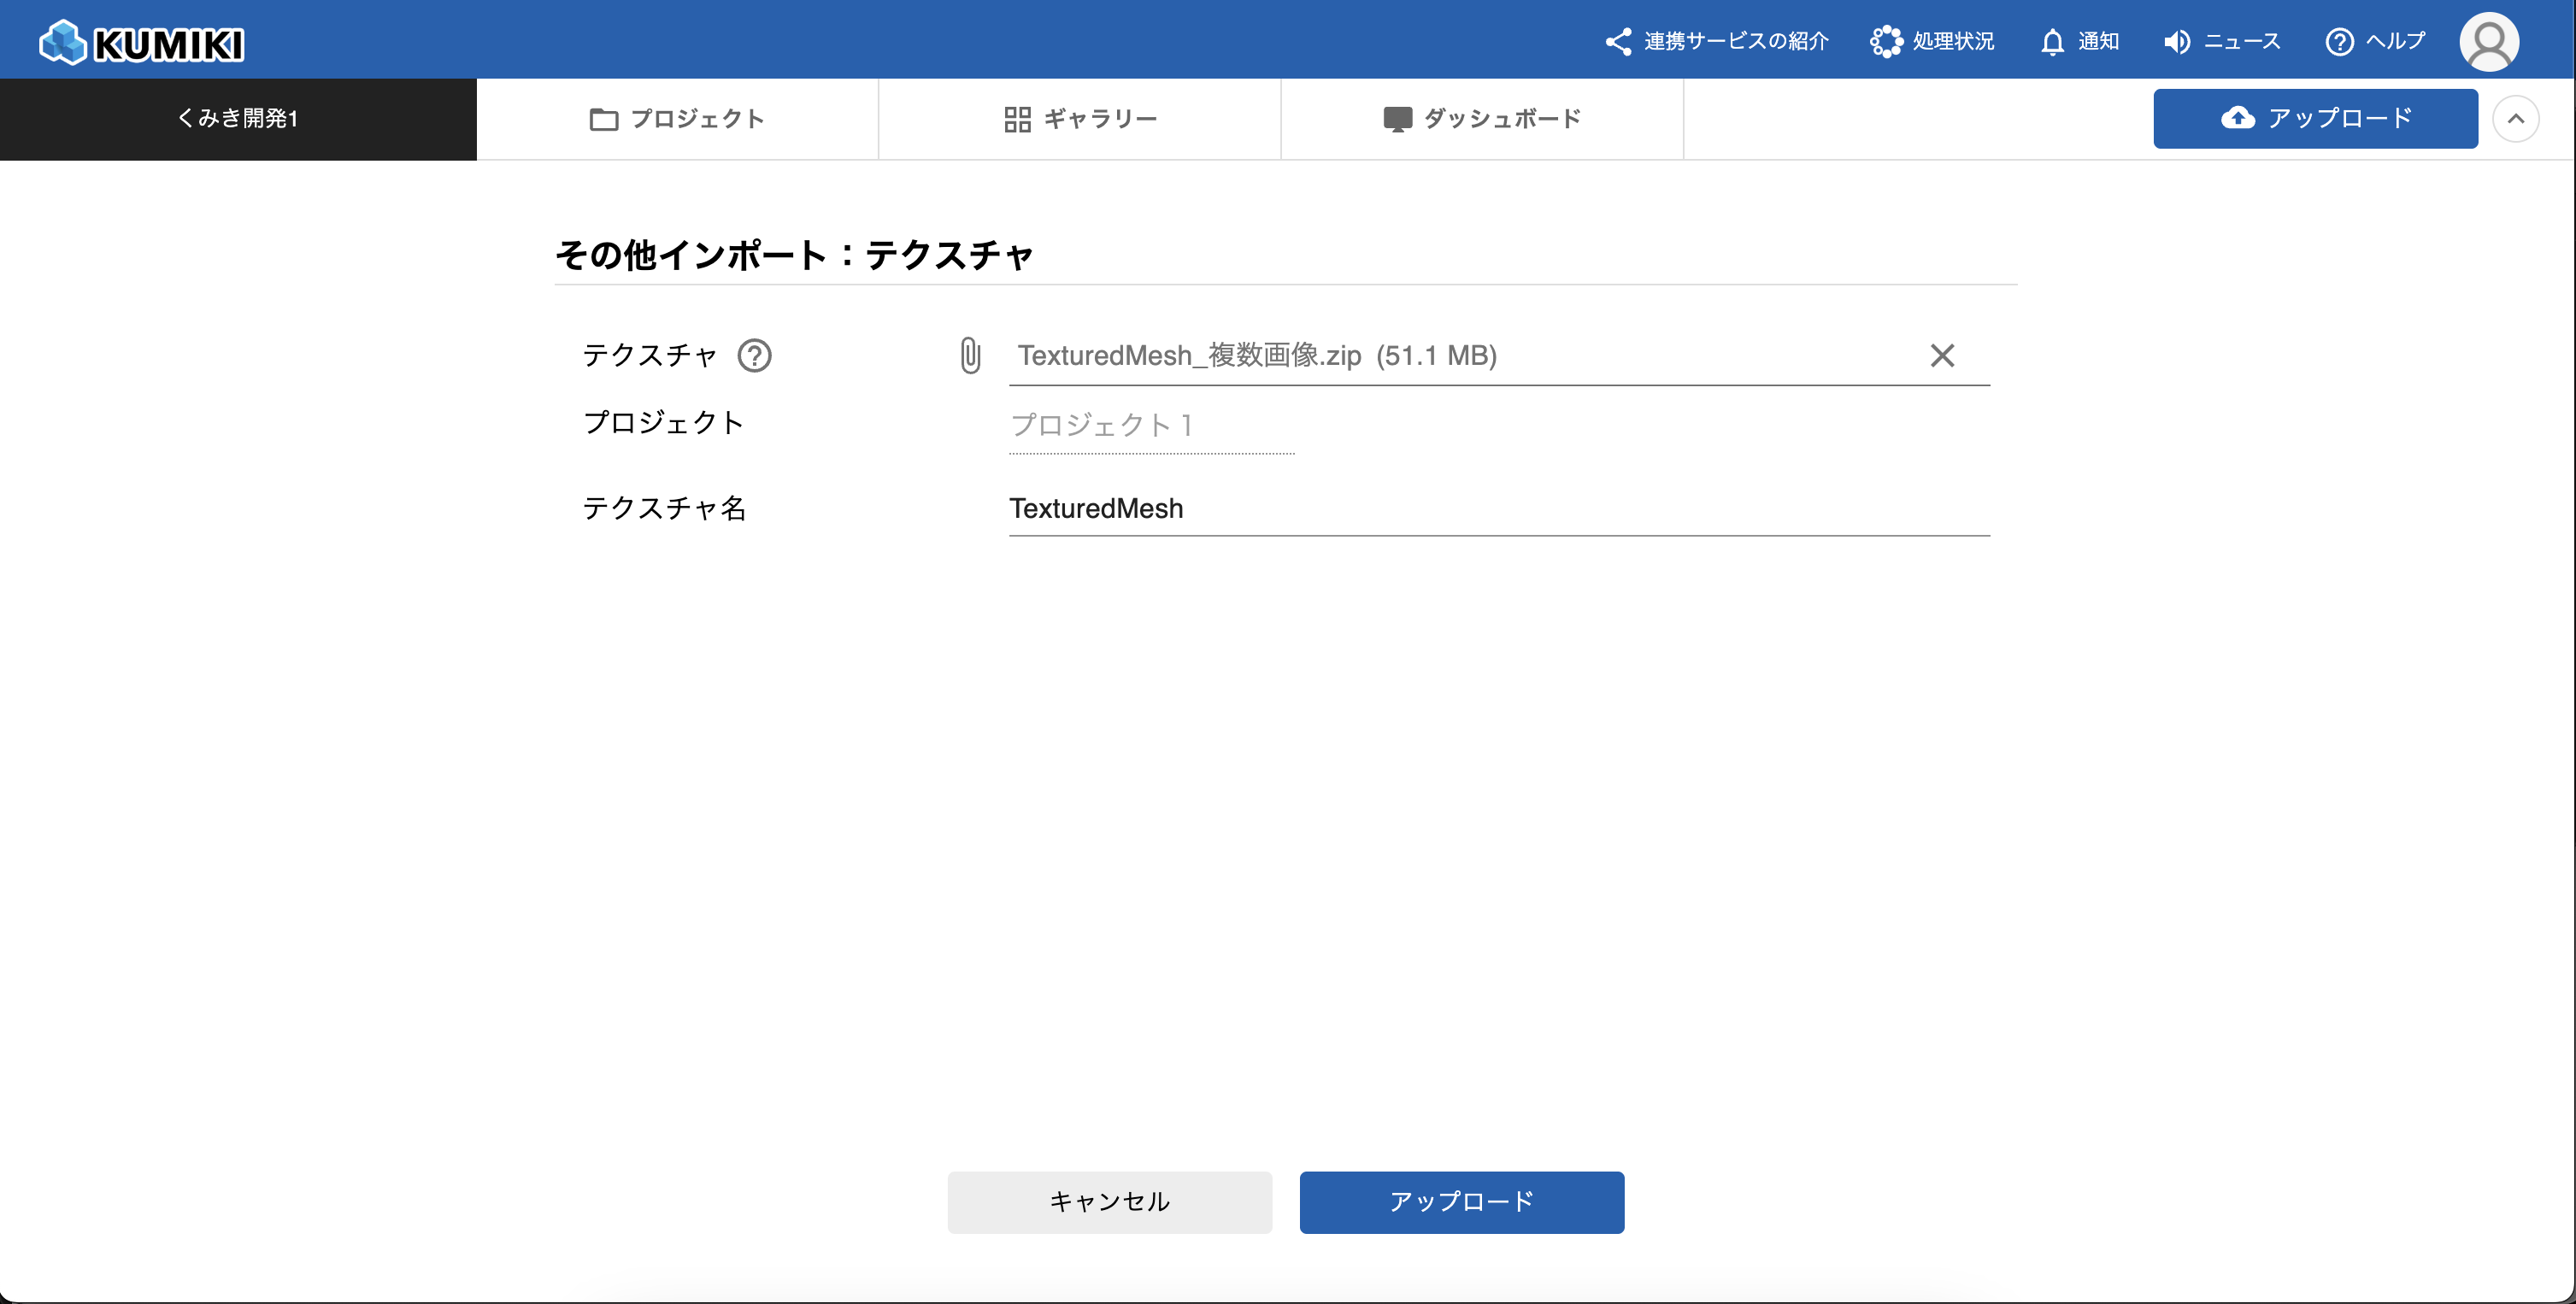Open the user account avatar
The height and width of the screenshot is (1304, 2576).
tap(2488, 42)
